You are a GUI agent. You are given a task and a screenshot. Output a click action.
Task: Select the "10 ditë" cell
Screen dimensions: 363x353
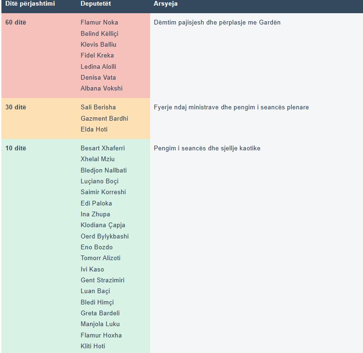(16, 148)
